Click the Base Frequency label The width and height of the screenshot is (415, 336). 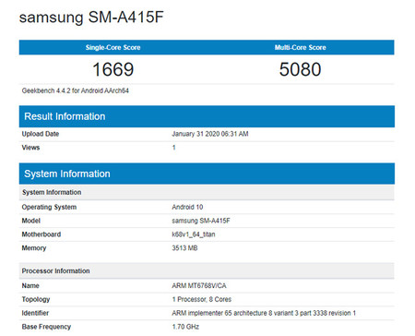[46, 327]
